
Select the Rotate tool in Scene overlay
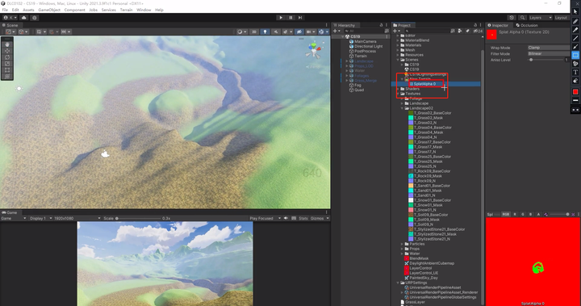point(7,57)
